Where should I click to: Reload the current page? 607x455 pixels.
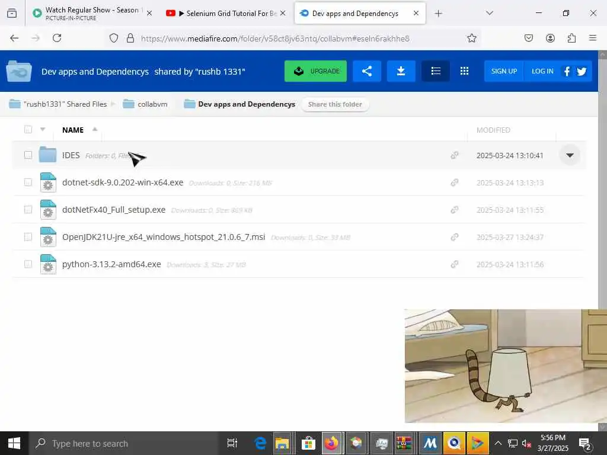57,38
